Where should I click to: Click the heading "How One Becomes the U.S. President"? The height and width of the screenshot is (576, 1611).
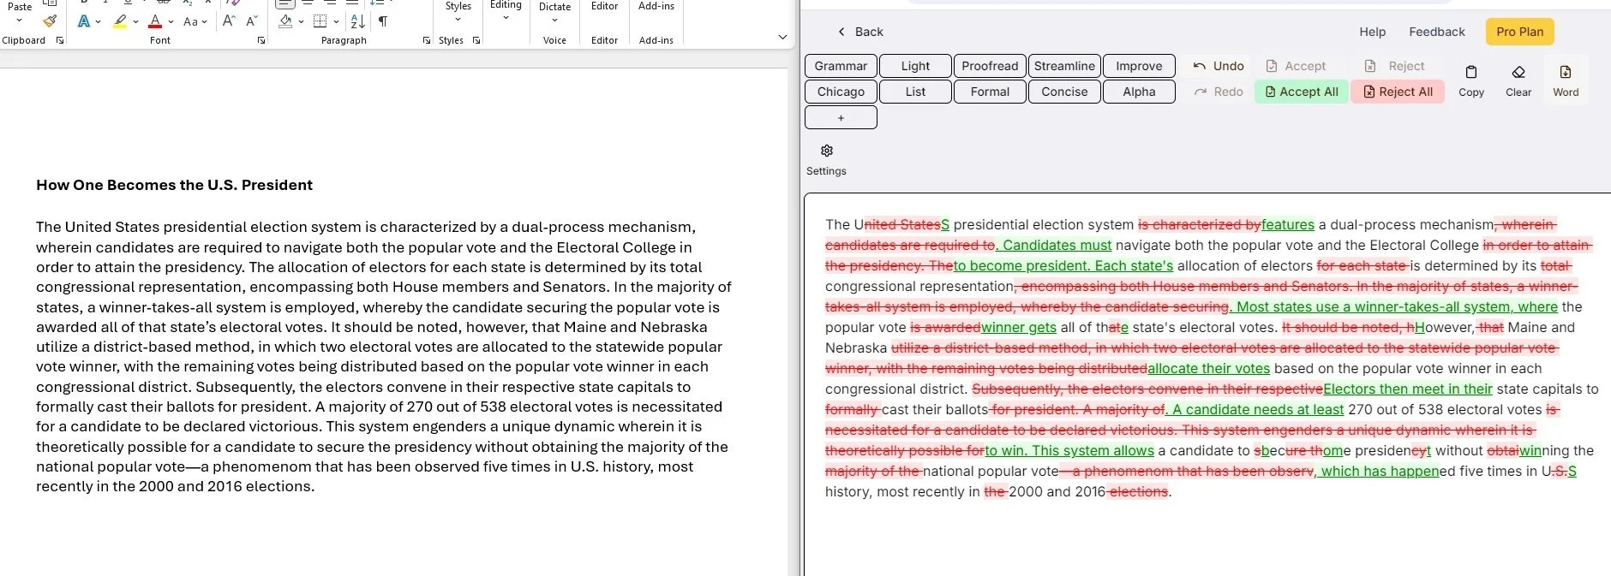click(174, 185)
